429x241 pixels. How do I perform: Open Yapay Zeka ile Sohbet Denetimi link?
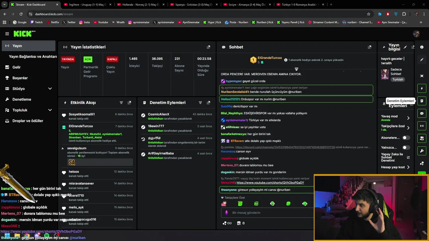pyautogui.click(x=395, y=157)
